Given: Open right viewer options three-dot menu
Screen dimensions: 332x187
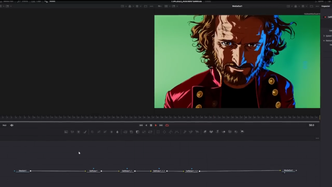Looking at the screenshot, I should [317, 6].
